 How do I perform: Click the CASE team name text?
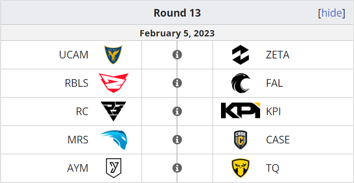pos(278,140)
